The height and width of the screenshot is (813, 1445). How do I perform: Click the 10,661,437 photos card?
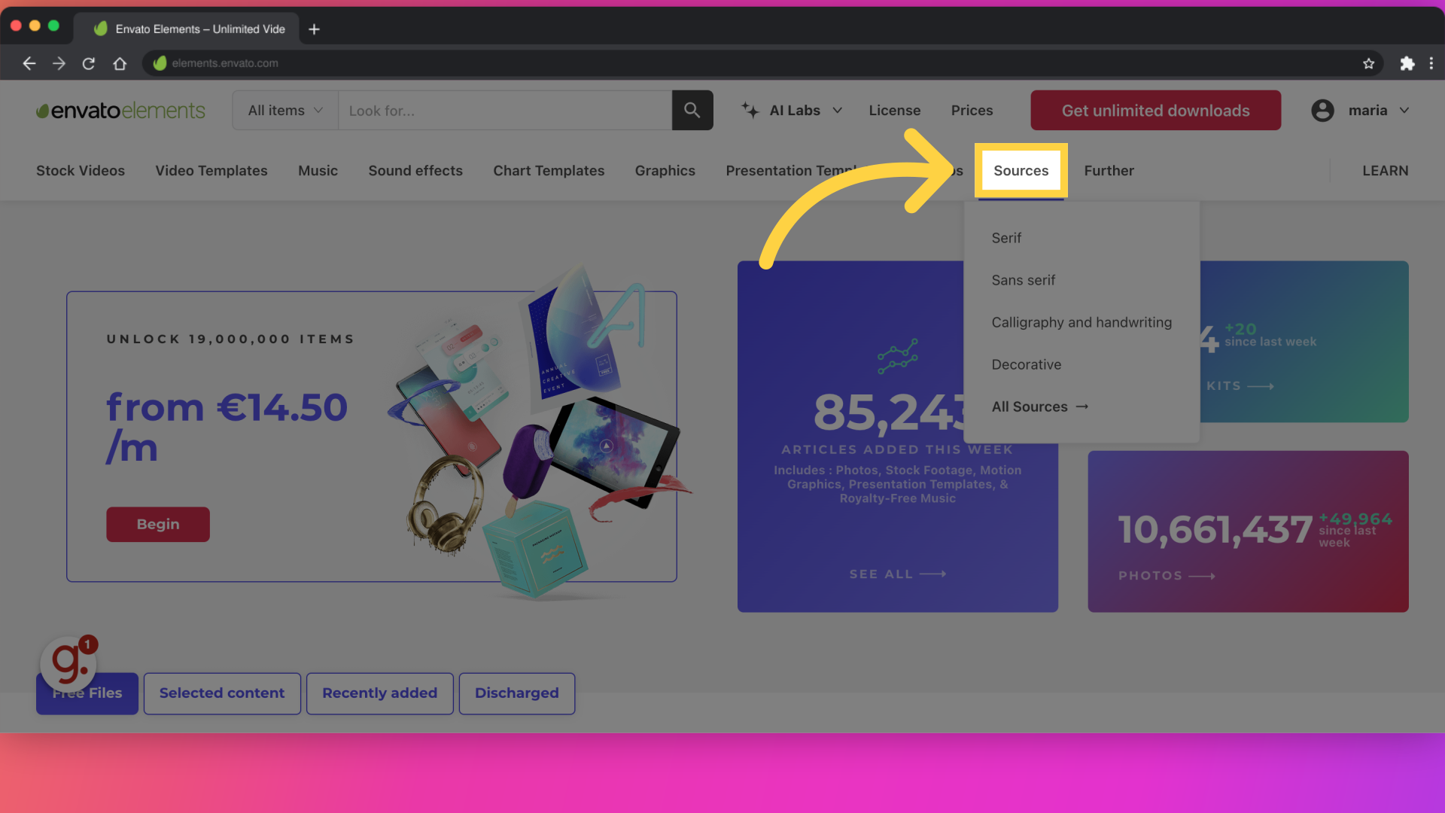click(x=1248, y=531)
